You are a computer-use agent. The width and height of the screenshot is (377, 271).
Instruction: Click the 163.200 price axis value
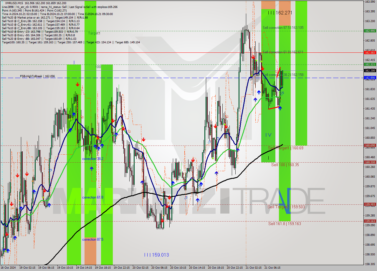pyautogui.click(x=370, y=21)
